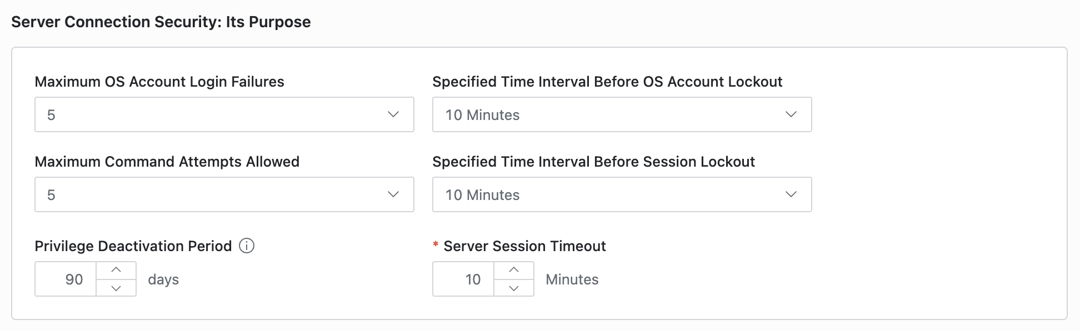Open Specified Time Interval Before OS Account Lockout dropdown
Viewport: 1080px width, 330px height.
(622, 114)
